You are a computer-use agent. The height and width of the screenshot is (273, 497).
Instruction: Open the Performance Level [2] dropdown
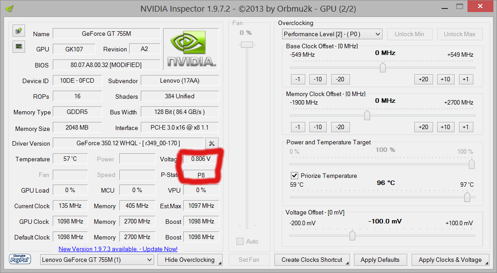click(x=332, y=34)
